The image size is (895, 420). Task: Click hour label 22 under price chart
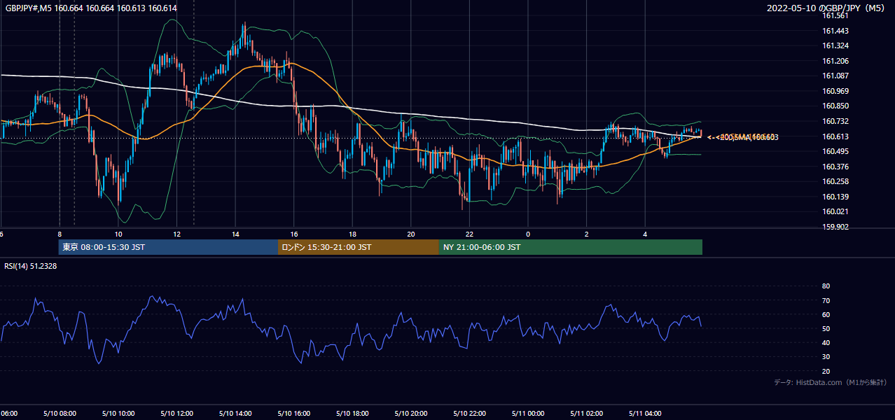470,234
